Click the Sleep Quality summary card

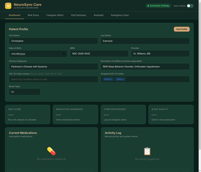point(171,114)
